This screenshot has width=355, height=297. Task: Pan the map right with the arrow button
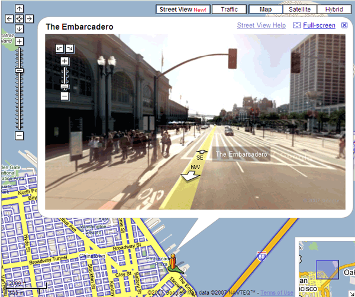[29, 18]
